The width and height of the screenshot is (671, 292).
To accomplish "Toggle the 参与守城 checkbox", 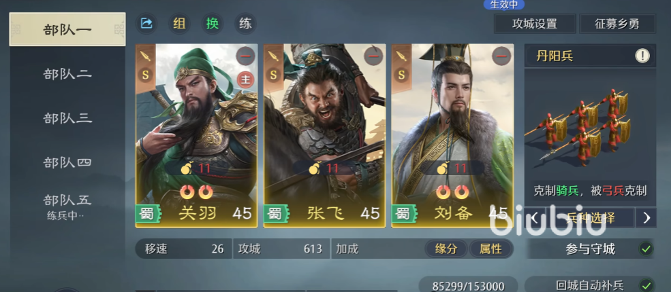I will tap(646, 249).
